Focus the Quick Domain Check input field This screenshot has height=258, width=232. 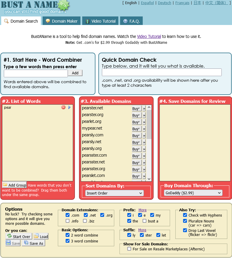162,72
